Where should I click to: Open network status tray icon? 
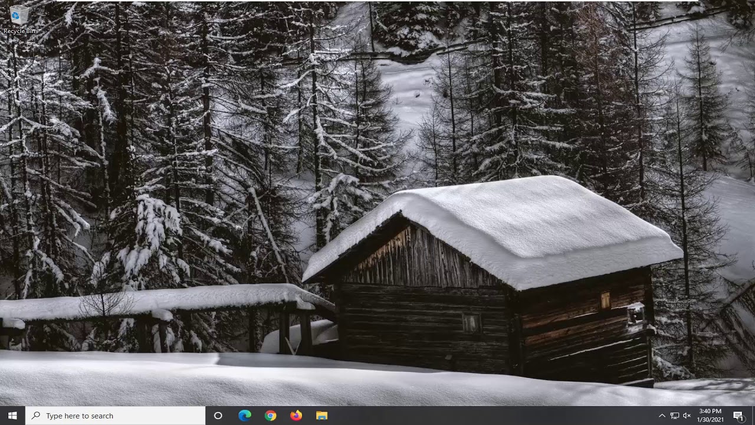[x=675, y=416]
